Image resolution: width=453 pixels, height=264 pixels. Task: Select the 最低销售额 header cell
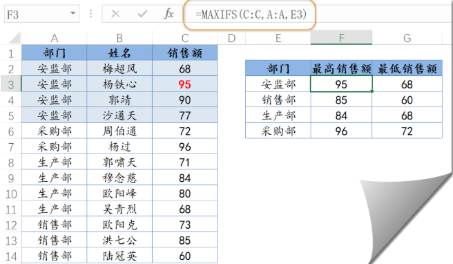coord(407,68)
